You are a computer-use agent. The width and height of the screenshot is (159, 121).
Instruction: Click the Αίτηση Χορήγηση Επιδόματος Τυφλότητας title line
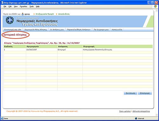point(42,43)
